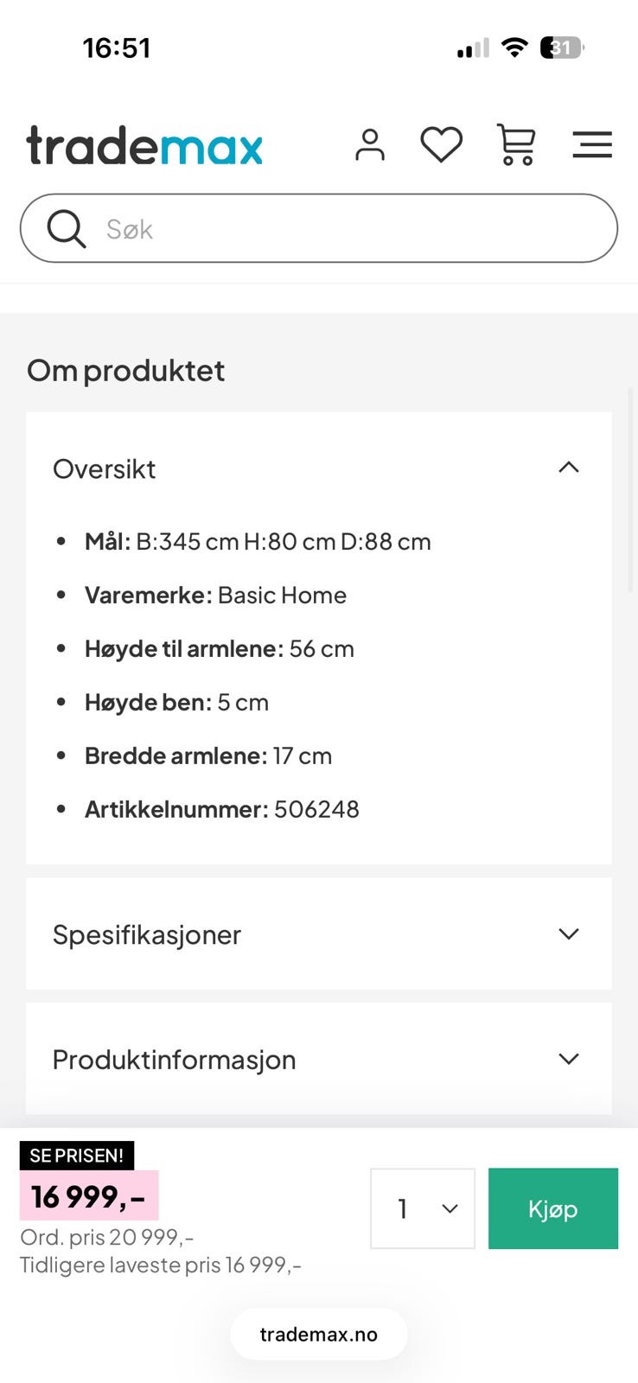This screenshot has width=638, height=1383.
Task: Tap the Spesifikasjoner heading text
Action: point(147,934)
